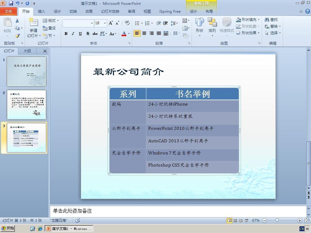
Task: Click the PowerPoint taskbar button
Action: (69, 229)
